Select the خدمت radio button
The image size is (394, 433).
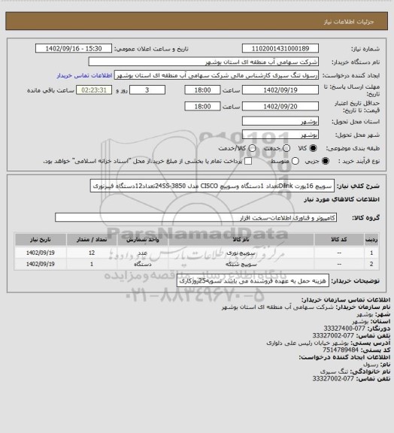(x=286, y=148)
